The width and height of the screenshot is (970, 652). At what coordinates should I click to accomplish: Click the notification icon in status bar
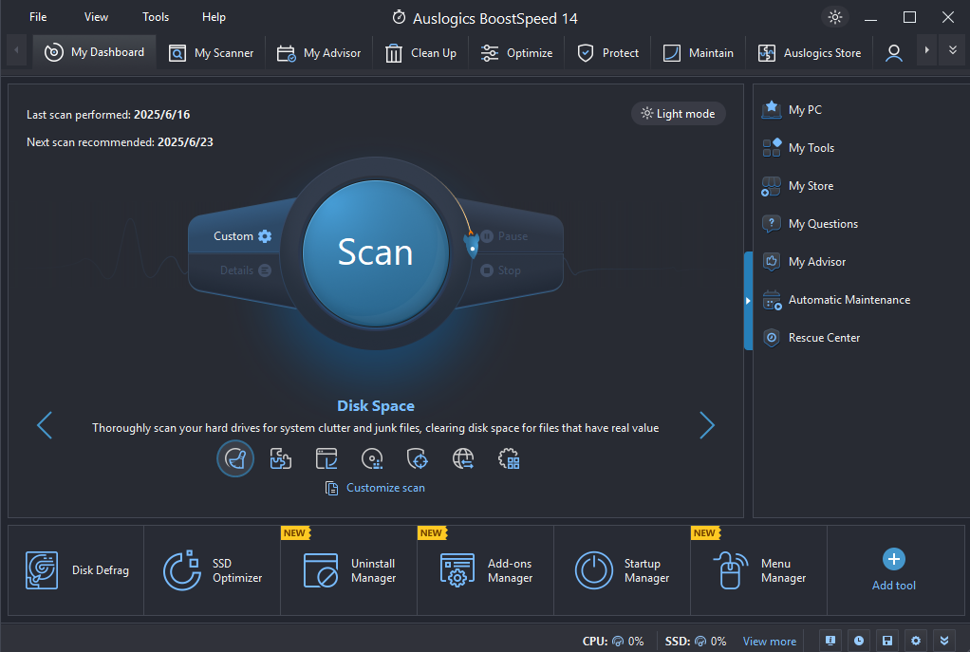coord(830,641)
